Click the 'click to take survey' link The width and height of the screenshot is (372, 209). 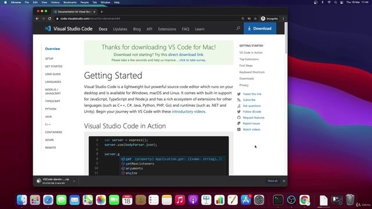click(x=192, y=60)
